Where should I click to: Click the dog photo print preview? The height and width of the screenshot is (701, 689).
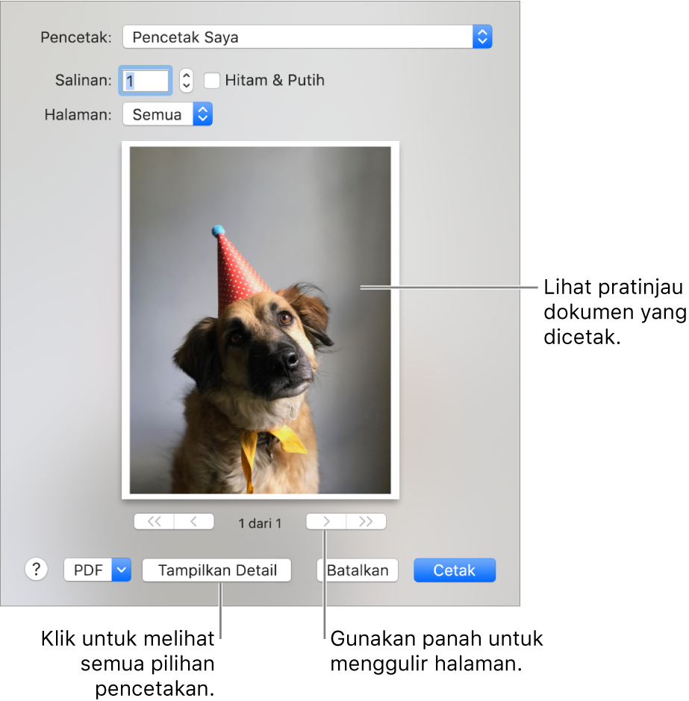point(261,320)
